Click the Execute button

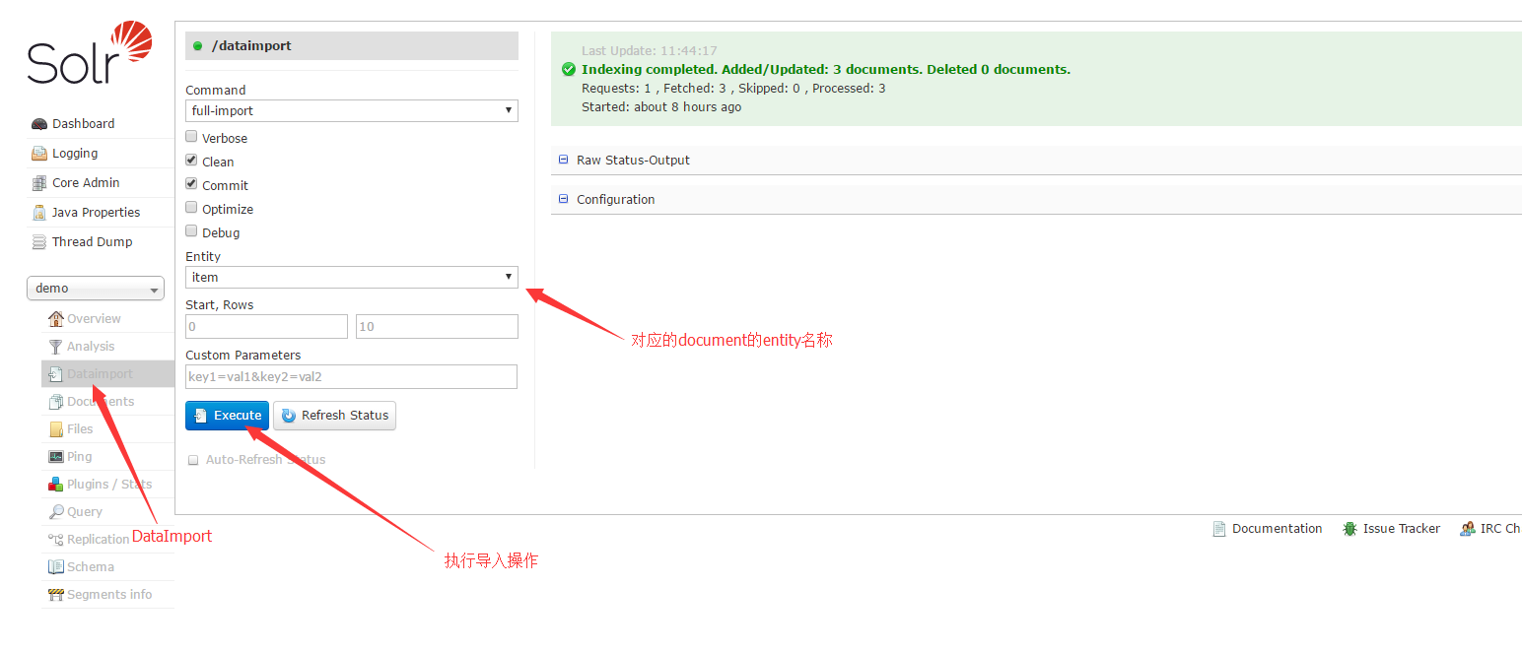point(227,416)
